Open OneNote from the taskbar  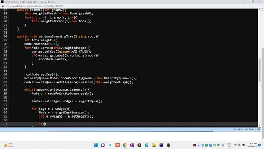click(x=132, y=145)
